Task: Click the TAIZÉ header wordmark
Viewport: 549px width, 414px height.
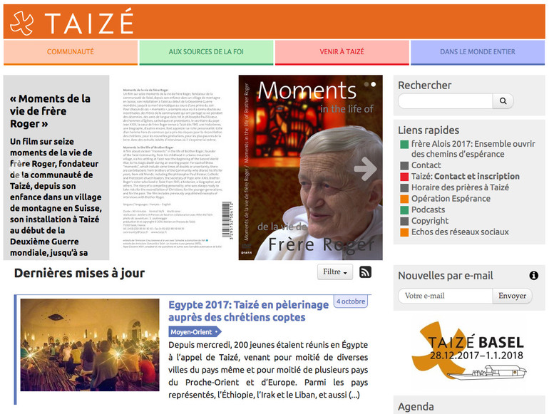Action: 89,23
